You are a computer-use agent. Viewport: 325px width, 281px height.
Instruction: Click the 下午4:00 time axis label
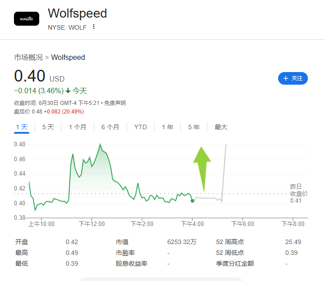pyautogui.click(x=192, y=224)
